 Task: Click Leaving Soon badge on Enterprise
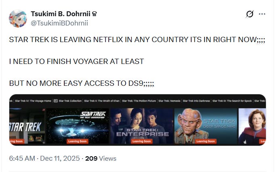141,141
